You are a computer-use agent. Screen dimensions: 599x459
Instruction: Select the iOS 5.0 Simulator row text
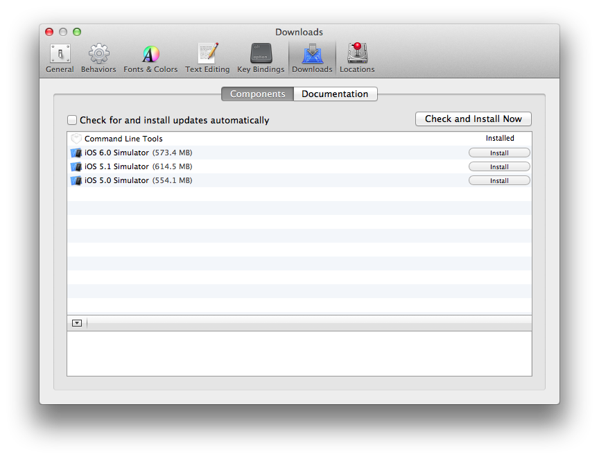click(x=116, y=180)
